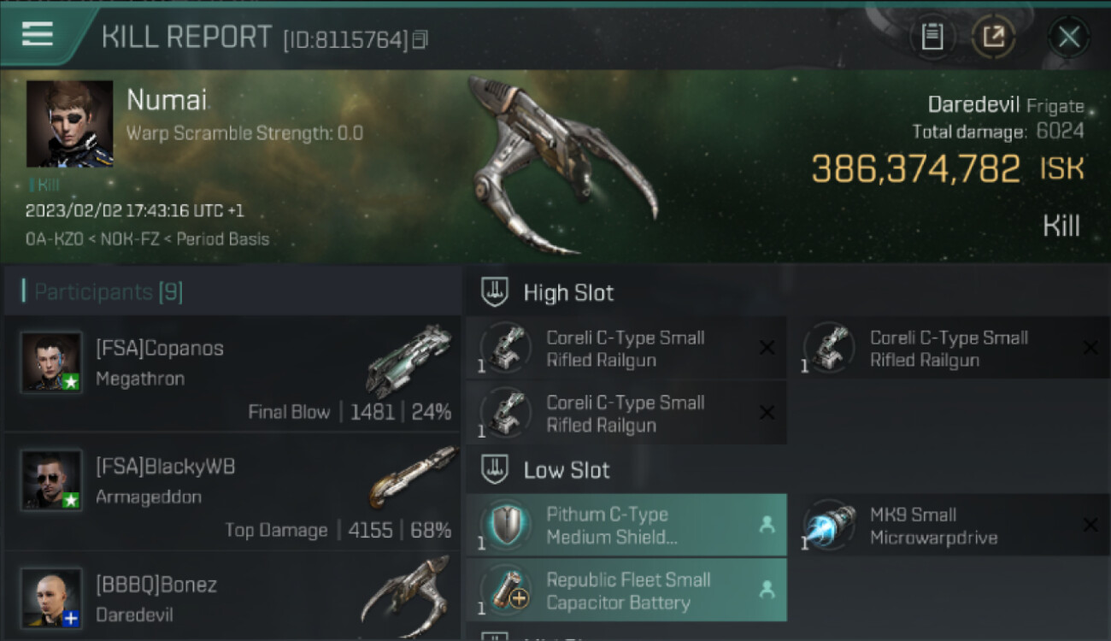Open Numai's character portrait
This screenshot has height=641, width=1111.
tap(69, 124)
